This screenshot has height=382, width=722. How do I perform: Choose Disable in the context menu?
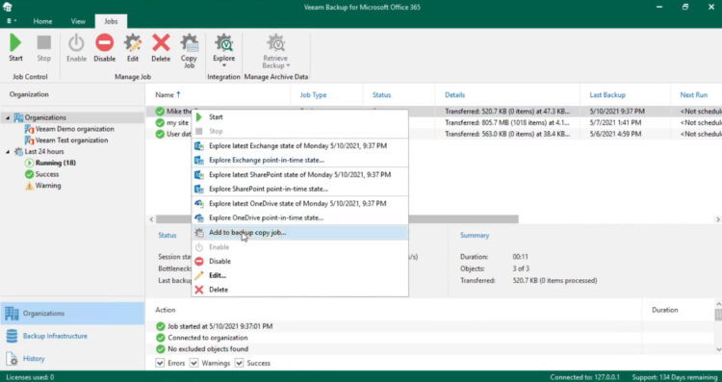pyautogui.click(x=299, y=261)
